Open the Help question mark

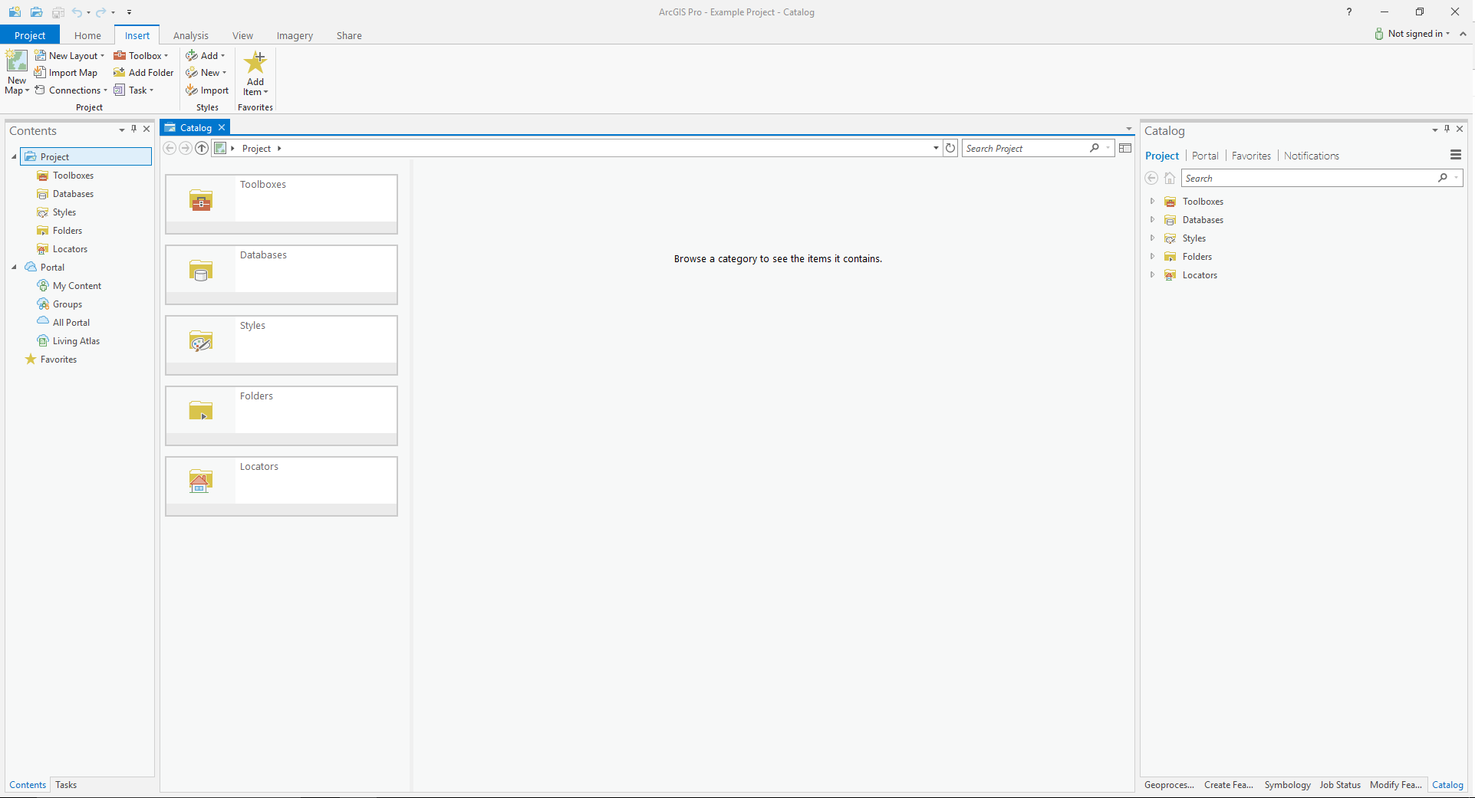click(1348, 11)
